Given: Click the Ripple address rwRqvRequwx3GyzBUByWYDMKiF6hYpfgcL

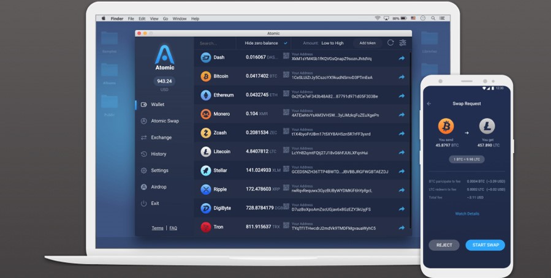Looking at the screenshot, I should (x=332, y=190).
